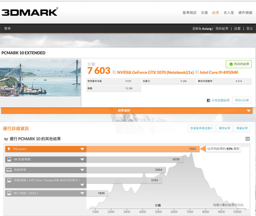Click the 添加以比較 button
Image resolution: width=256 pixels, height=216 pixels.
(x=242, y=101)
